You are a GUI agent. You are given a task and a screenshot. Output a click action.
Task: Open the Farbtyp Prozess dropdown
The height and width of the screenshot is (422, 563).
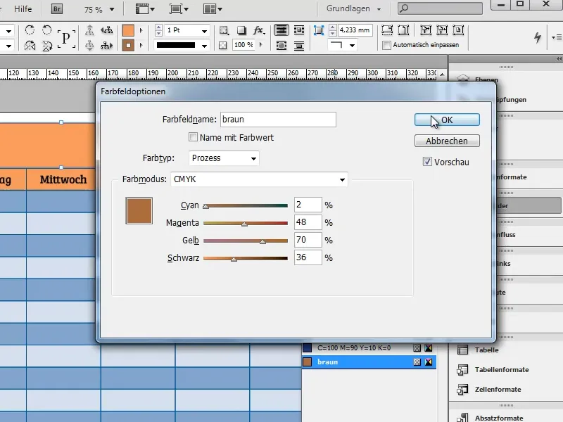click(224, 158)
